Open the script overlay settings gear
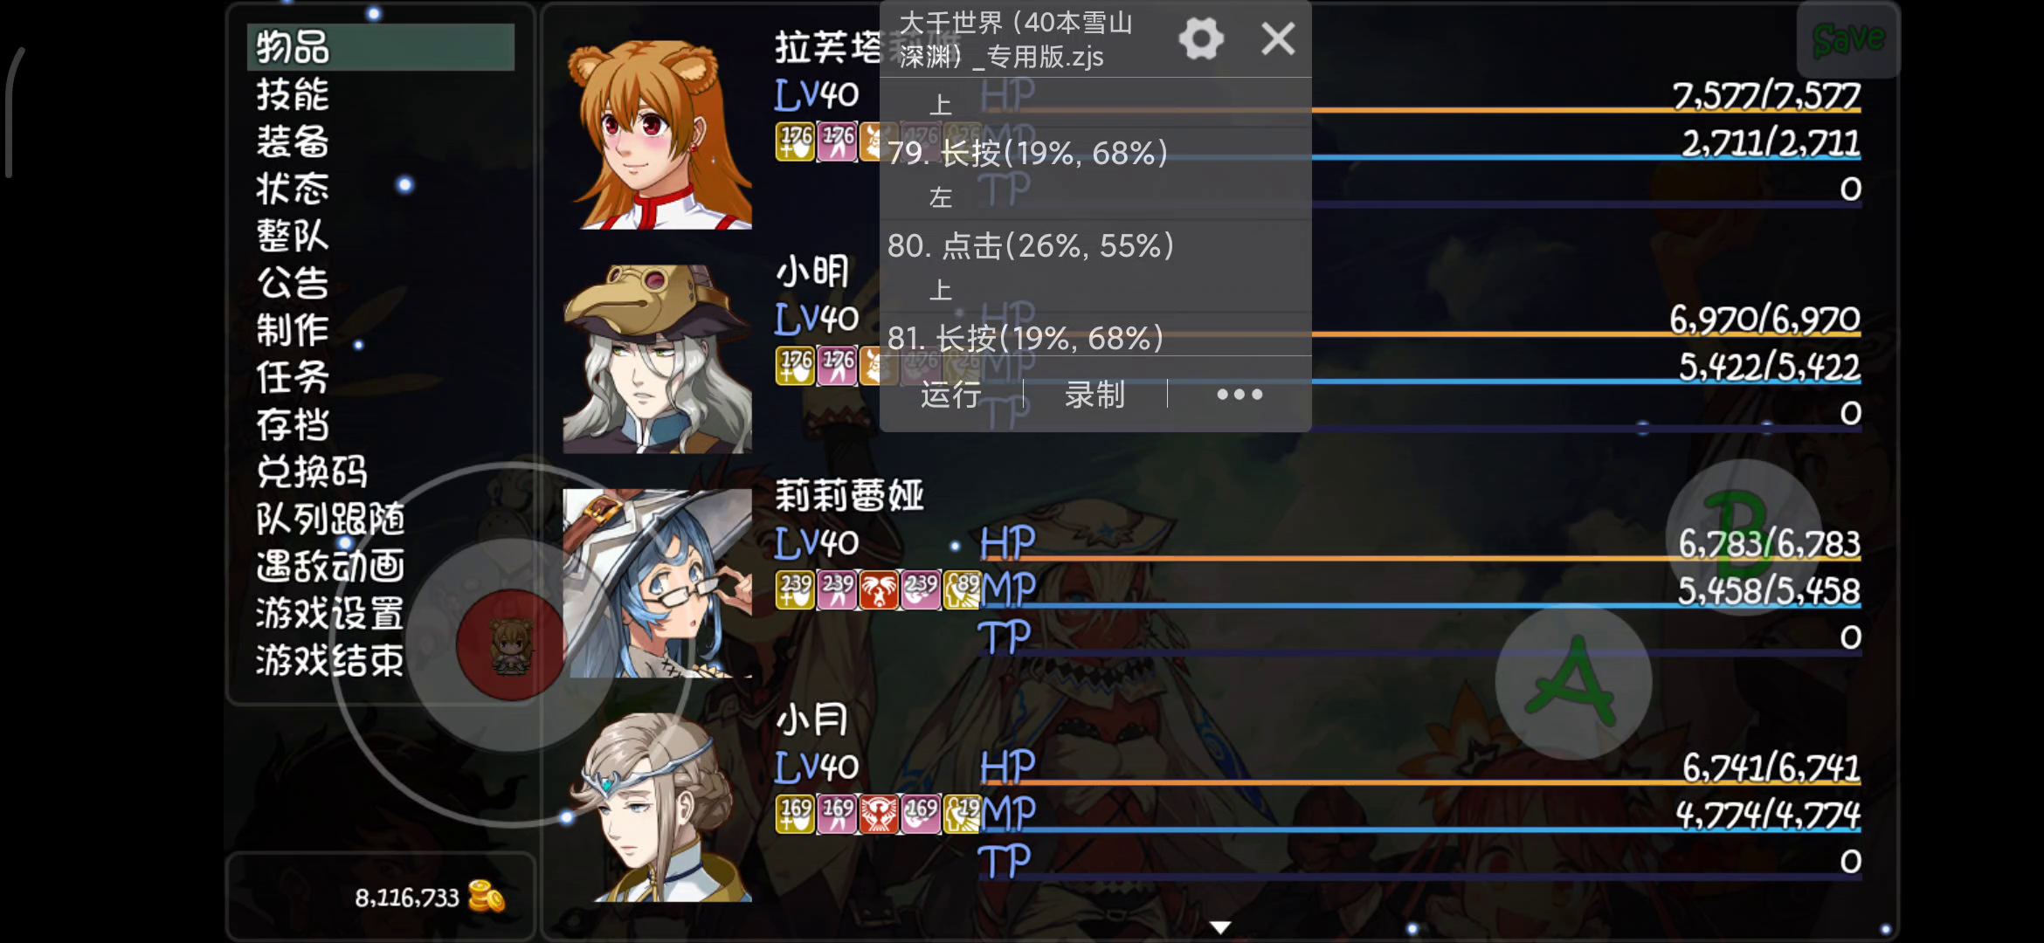The image size is (2044, 943). pyautogui.click(x=1201, y=39)
